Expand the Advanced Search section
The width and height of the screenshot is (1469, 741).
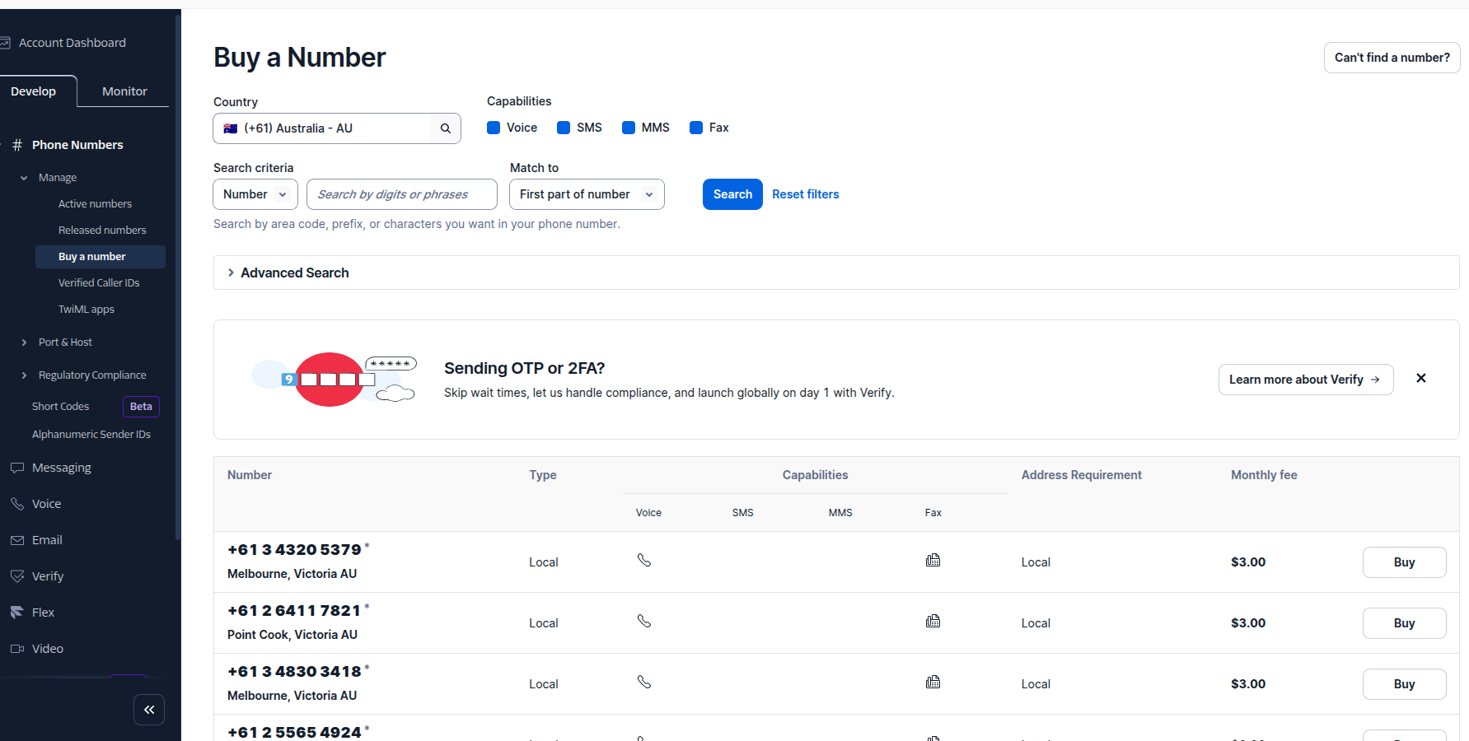click(294, 273)
